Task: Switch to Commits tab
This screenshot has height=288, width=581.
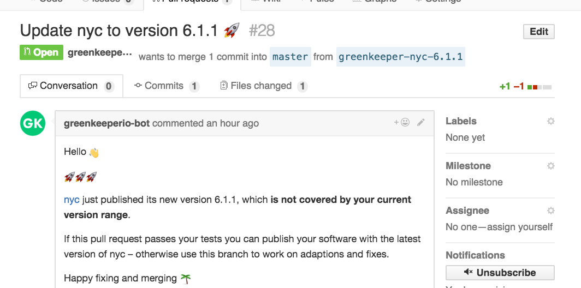Action: click(x=167, y=86)
